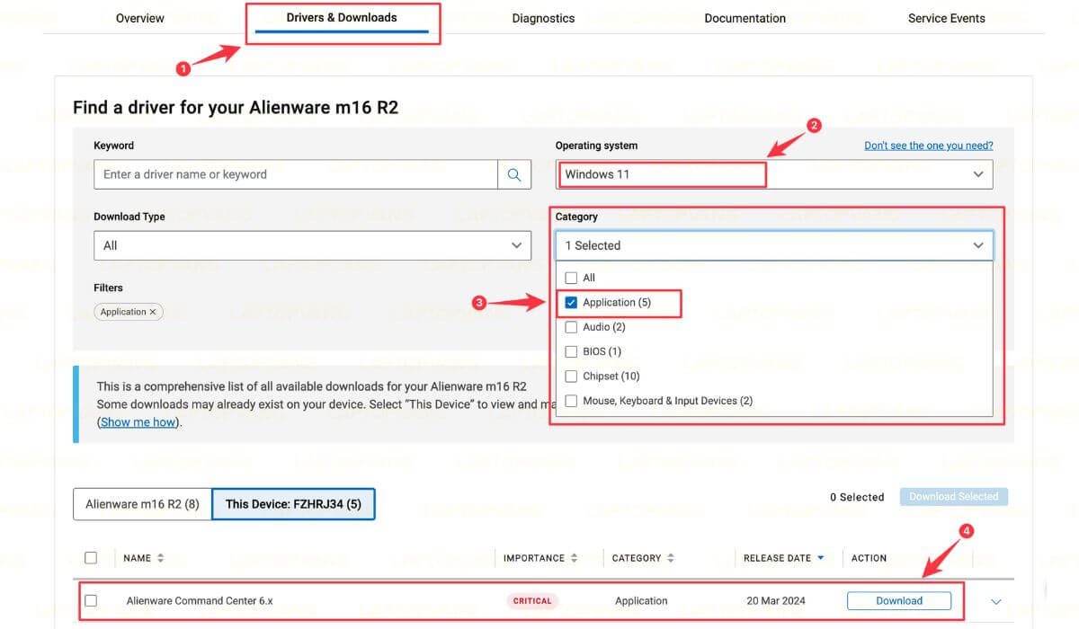This screenshot has width=1079, height=629.
Task: Go to the Diagnostics tab
Action: 543,18
